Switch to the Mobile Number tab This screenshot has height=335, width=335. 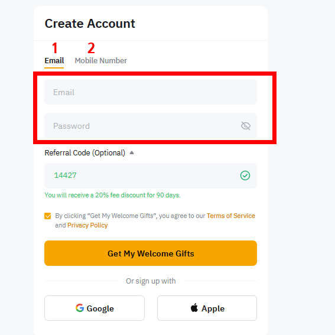(x=100, y=61)
